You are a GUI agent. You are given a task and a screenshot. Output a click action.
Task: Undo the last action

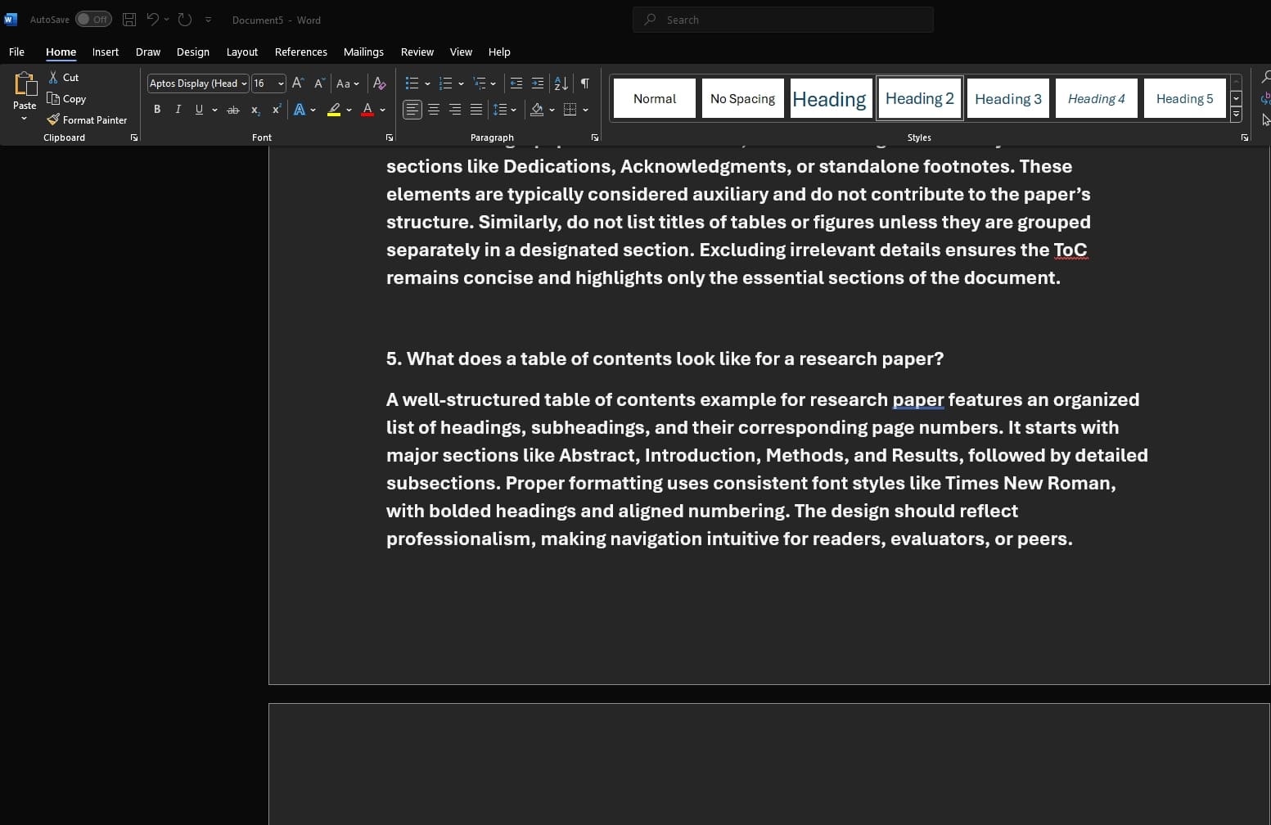coord(152,20)
